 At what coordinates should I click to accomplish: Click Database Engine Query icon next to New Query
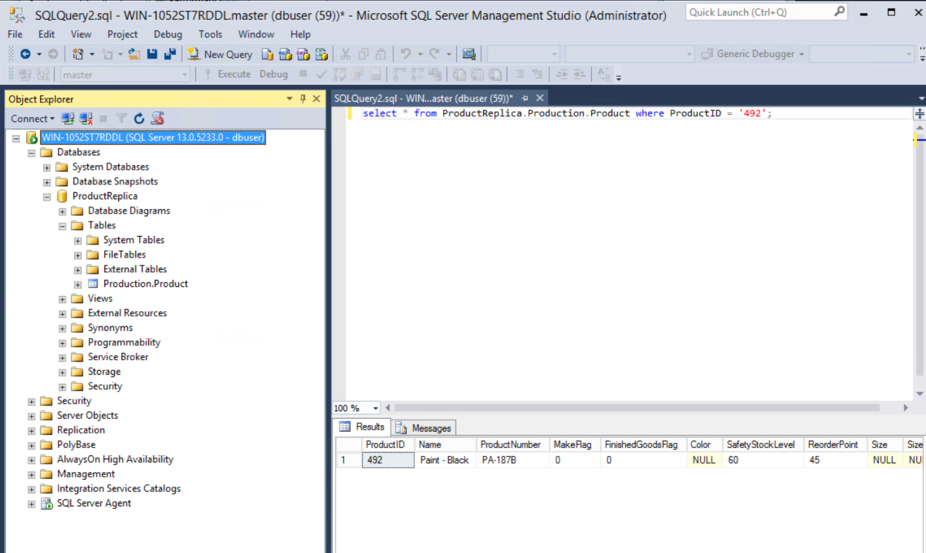(x=267, y=54)
